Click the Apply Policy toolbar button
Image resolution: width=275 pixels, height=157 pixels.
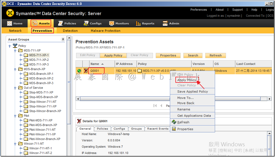pyautogui.click(x=113, y=55)
